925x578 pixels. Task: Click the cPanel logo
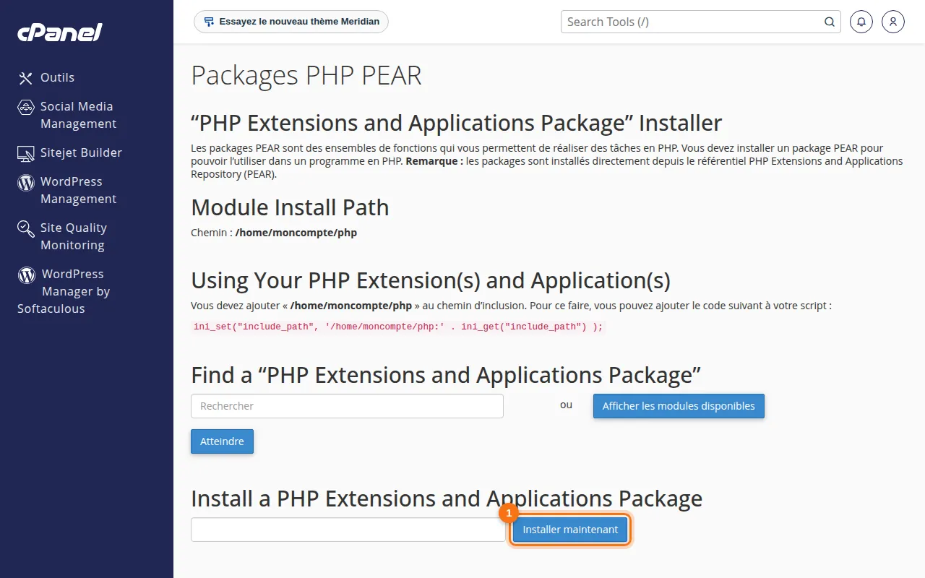60,33
